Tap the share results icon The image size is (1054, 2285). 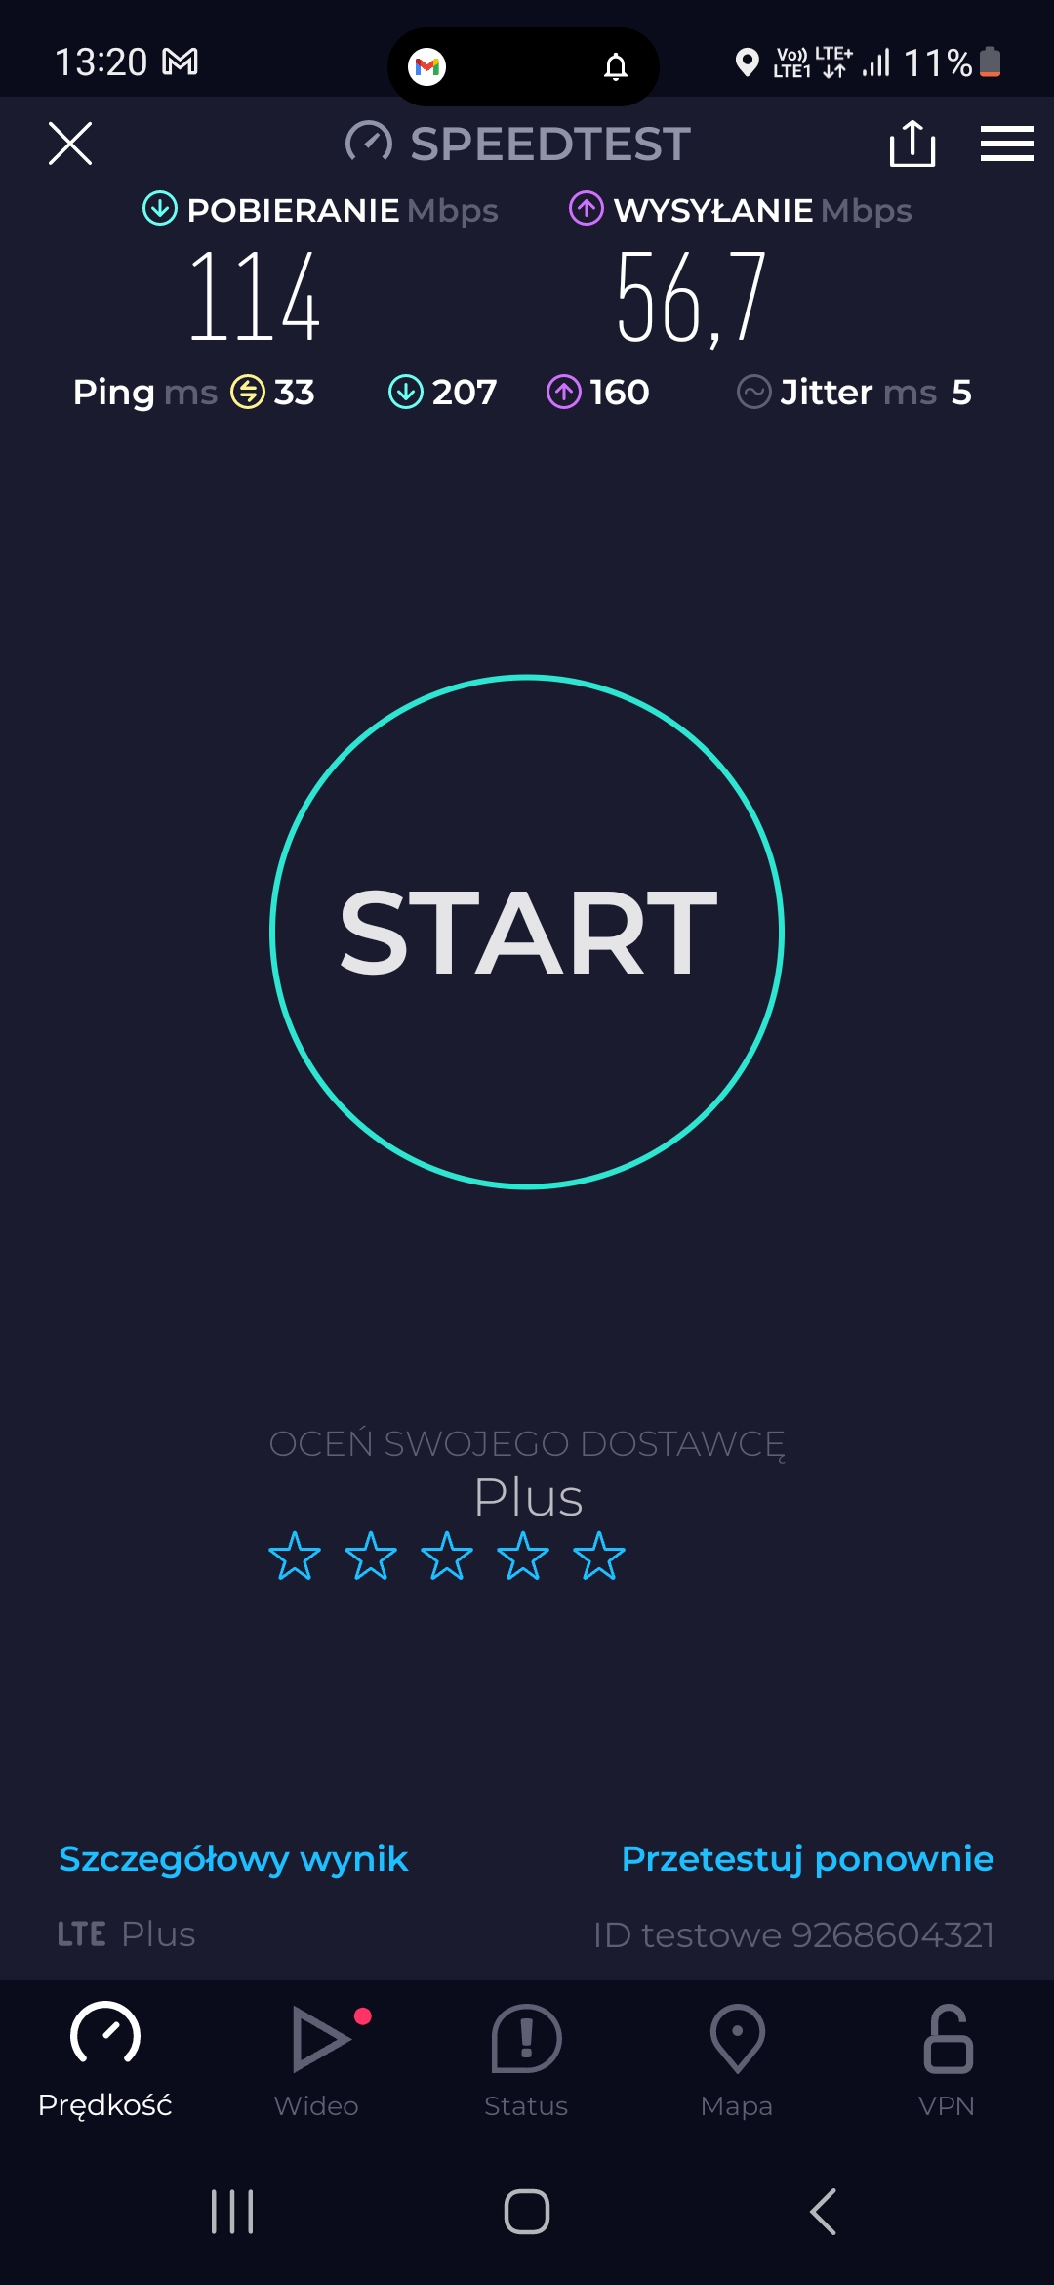912,144
